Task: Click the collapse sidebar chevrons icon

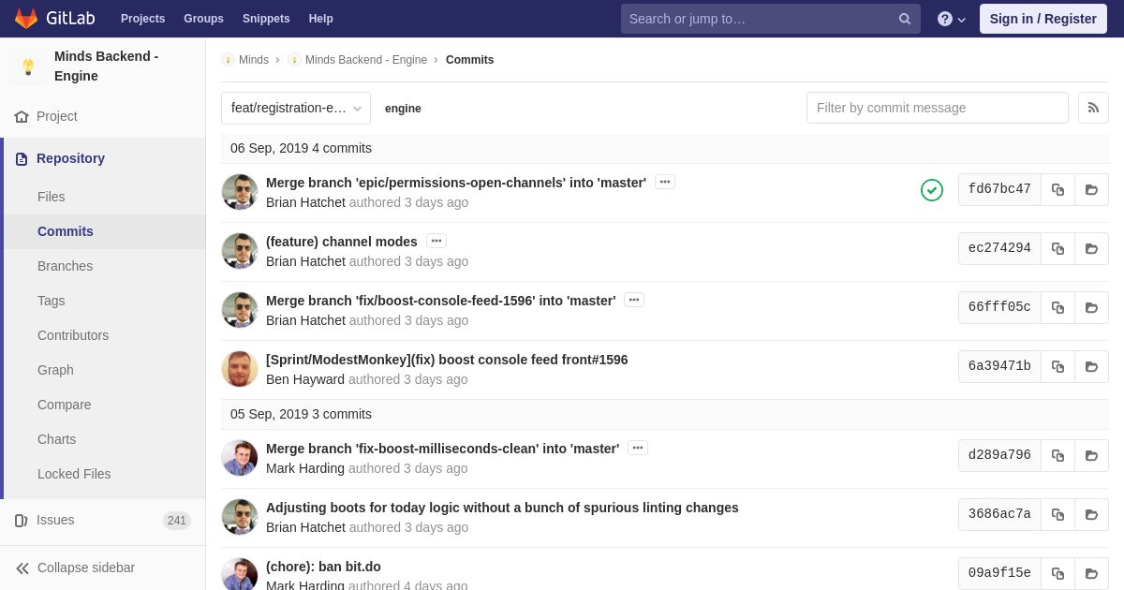Action: pos(22,568)
